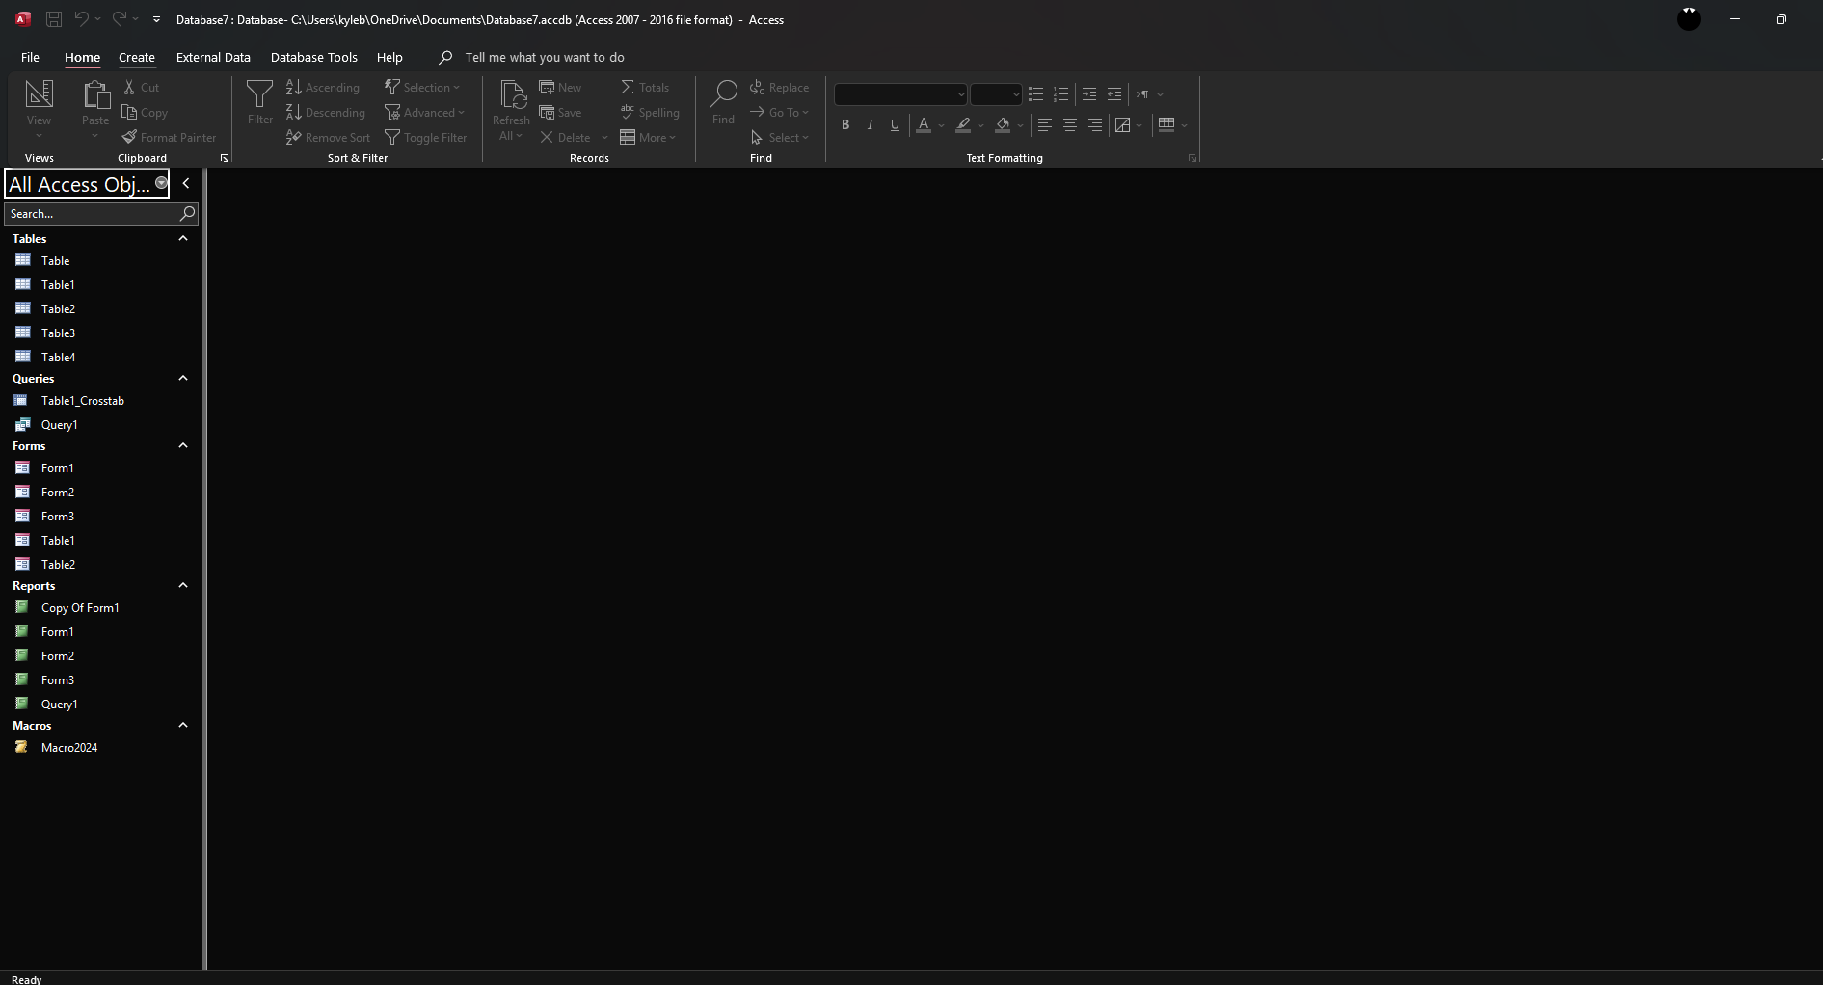The width and height of the screenshot is (1823, 985).
Task: Sort records in Descending order
Action: pyautogui.click(x=326, y=113)
